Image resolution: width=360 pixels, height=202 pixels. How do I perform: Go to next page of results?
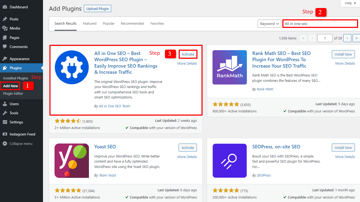347,38
